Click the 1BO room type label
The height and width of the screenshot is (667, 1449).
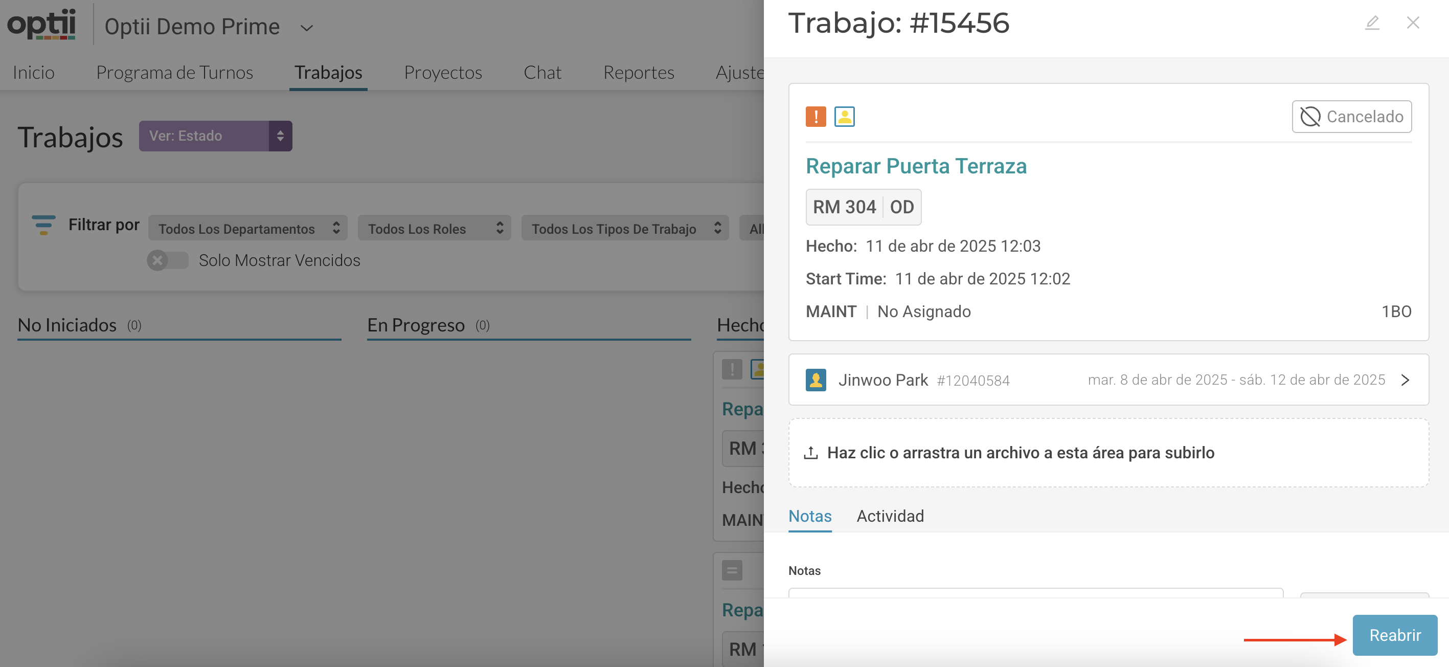point(1396,312)
